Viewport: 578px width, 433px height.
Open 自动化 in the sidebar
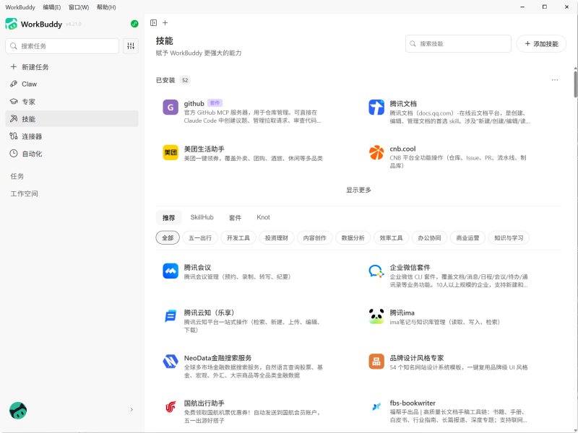pyautogui.click(x=72, y=154)
